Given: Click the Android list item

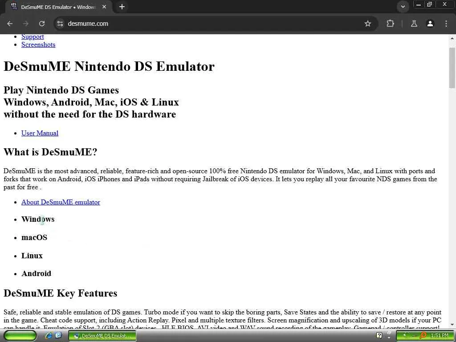Looking at the screenshot, I should tap(37, 274).
